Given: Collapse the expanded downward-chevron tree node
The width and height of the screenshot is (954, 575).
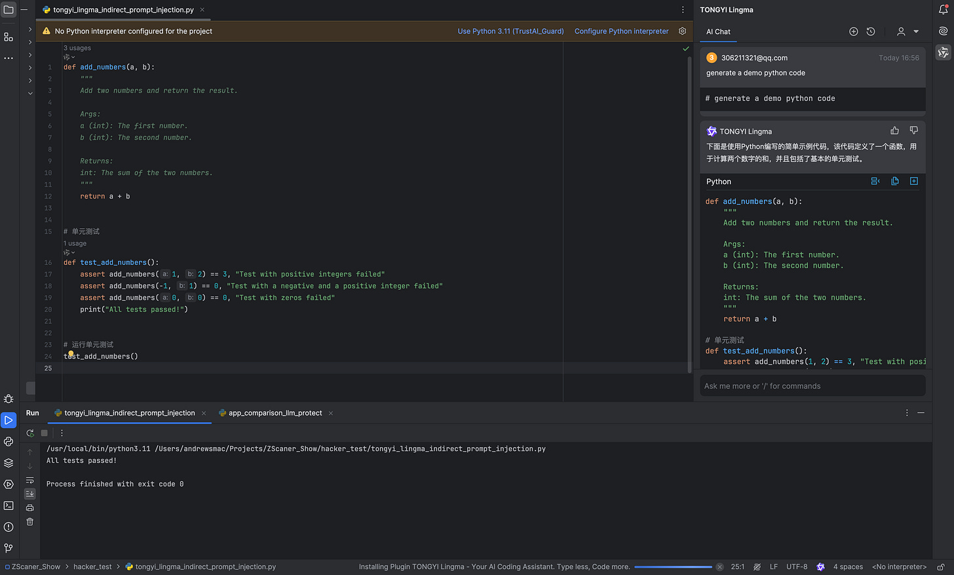Looking at the screenshot, I should 30,93.
